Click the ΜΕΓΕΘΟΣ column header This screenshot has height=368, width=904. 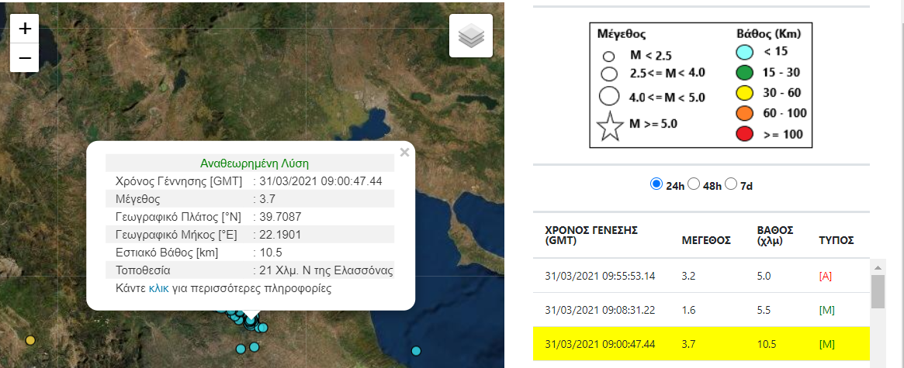(x=706, y=240)
